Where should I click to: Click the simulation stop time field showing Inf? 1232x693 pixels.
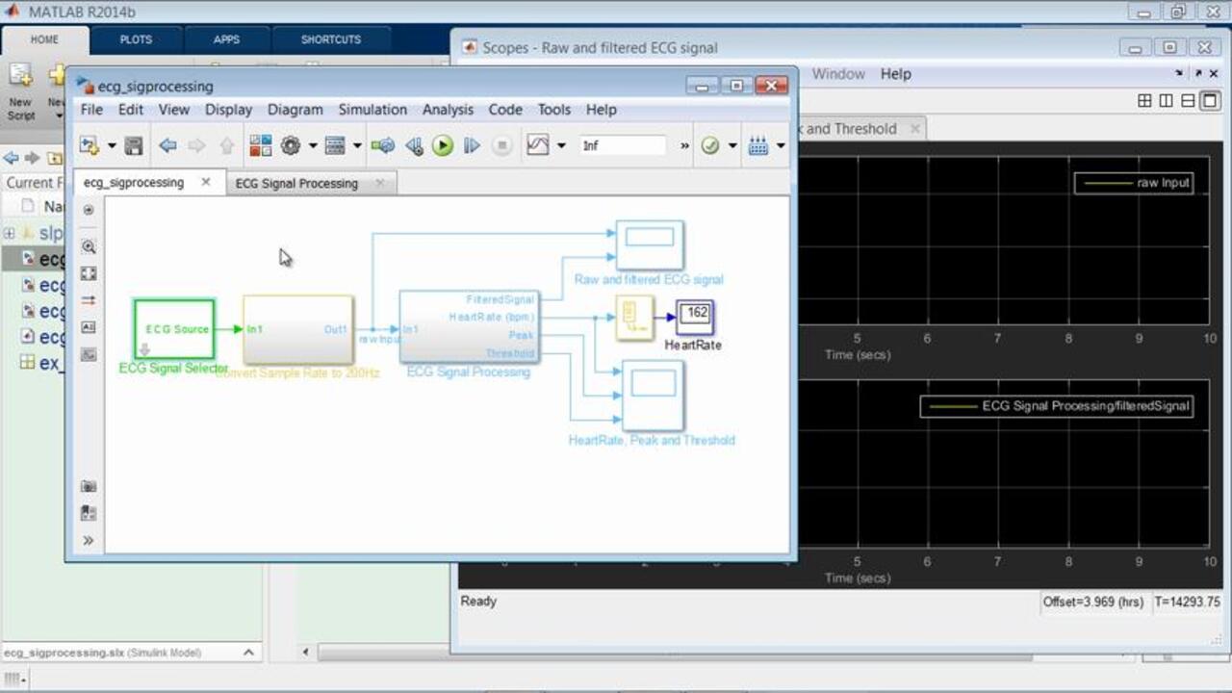pos(622,146)
